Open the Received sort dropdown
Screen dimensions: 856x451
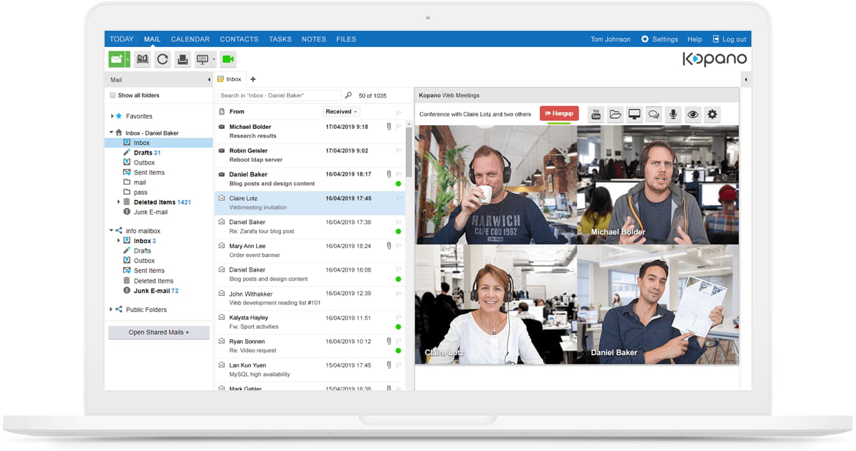tap(342, 112)
